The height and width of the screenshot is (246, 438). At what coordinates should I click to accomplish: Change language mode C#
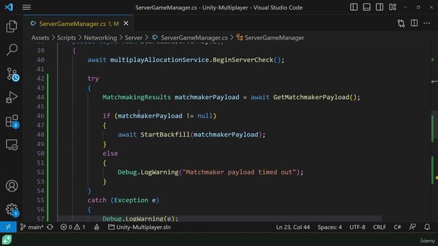tap(397, 227)
